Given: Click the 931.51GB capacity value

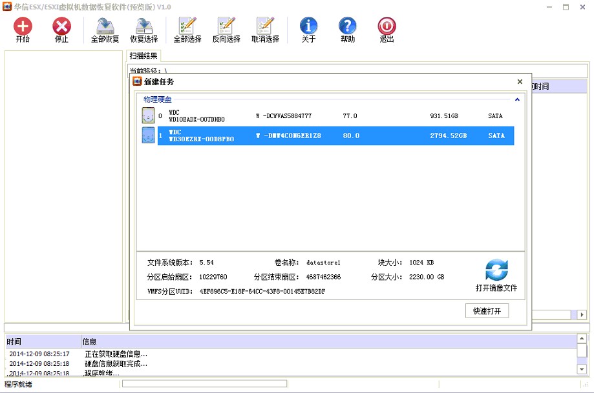Looking at the screenshot, I should pyautogui.click(x=444, y=116).
